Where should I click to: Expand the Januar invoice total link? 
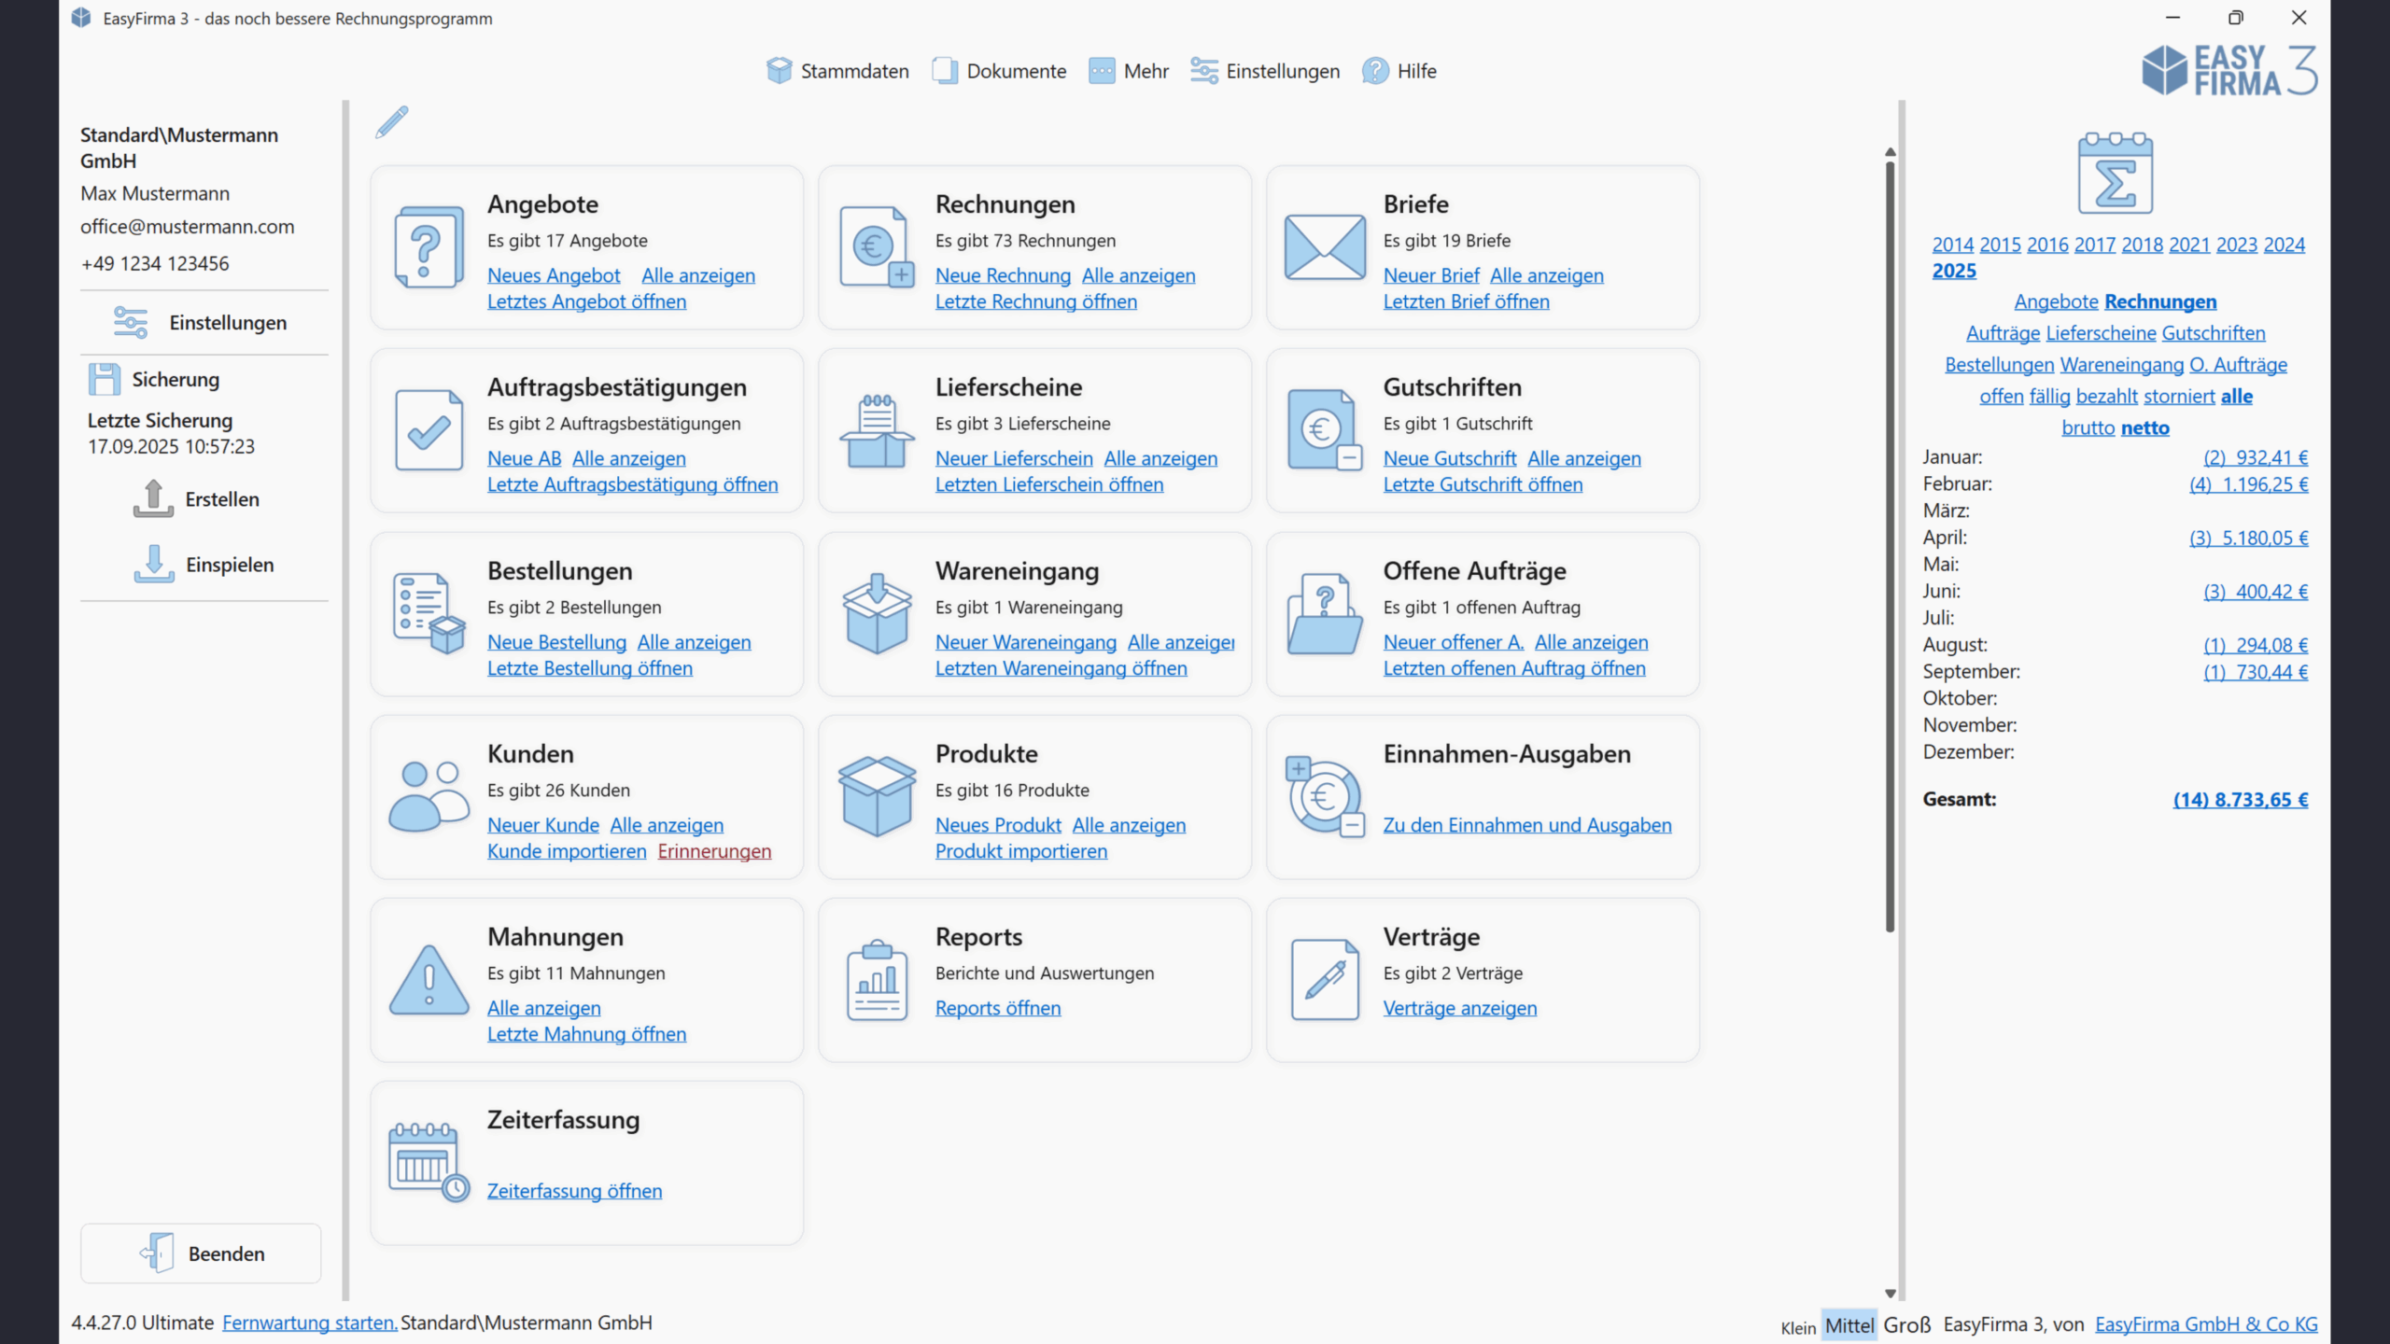(2255, 457)
